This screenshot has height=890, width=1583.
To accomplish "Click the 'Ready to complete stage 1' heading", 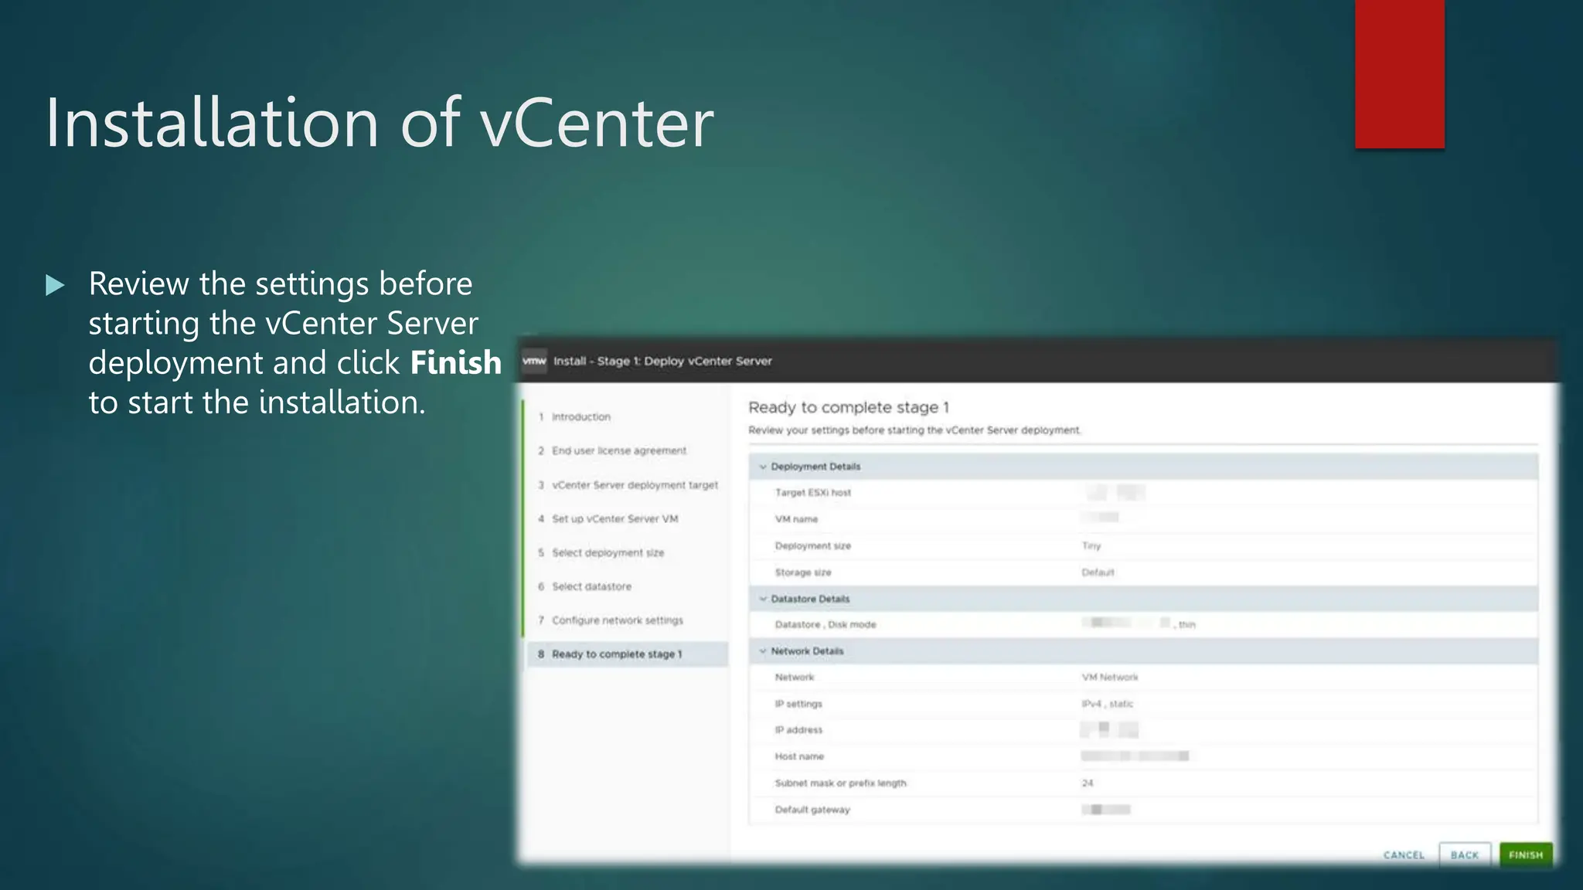I will 848,407.
